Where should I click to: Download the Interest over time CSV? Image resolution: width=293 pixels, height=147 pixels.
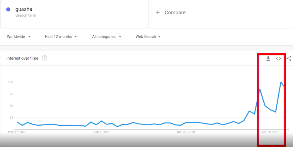coord(268,58)
